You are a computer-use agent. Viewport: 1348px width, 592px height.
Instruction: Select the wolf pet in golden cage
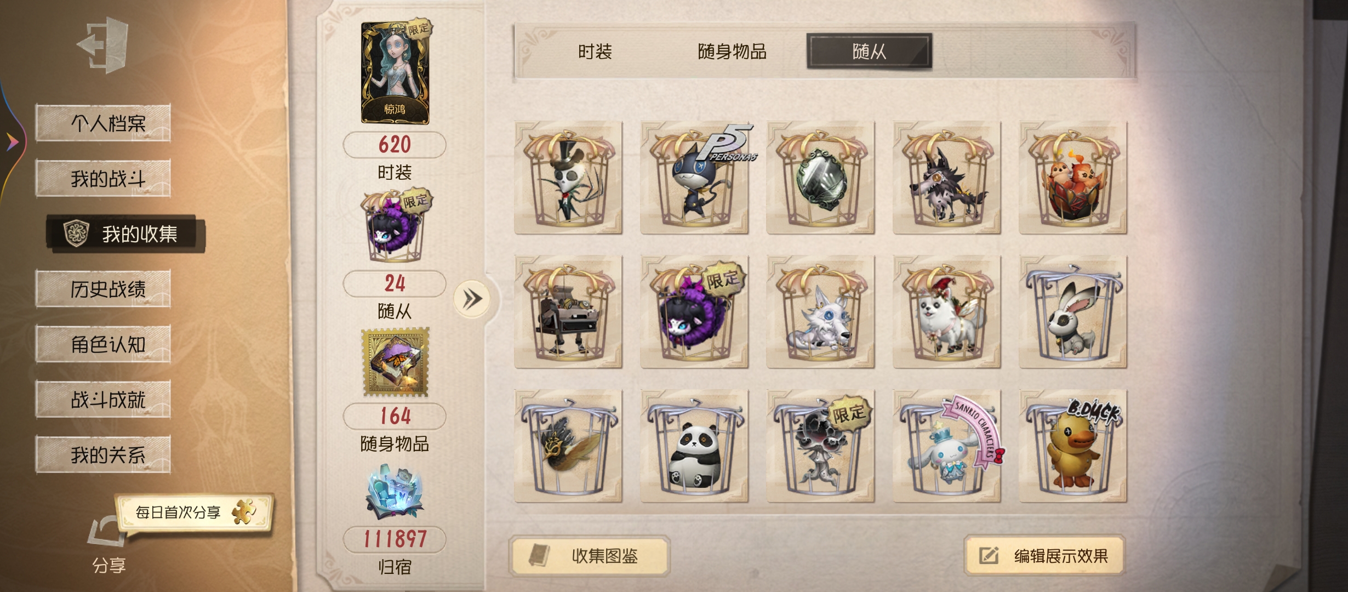pyautogui.click(x=947, y=178)
